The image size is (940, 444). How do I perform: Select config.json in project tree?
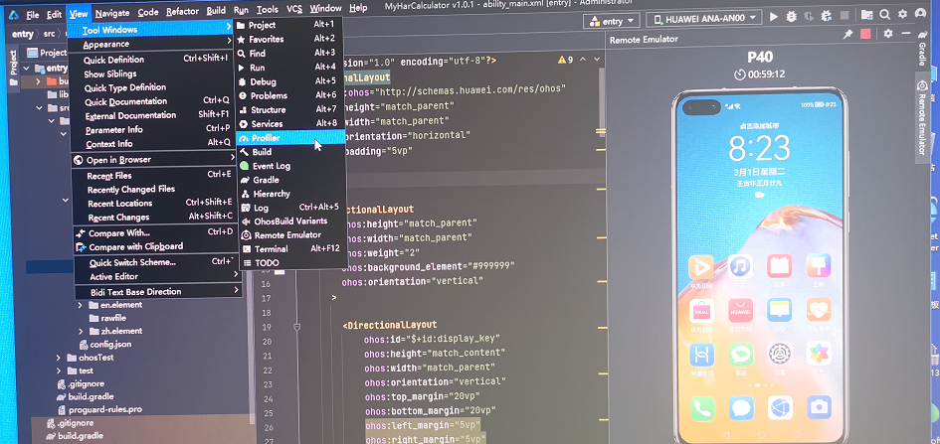click(105, 344)
